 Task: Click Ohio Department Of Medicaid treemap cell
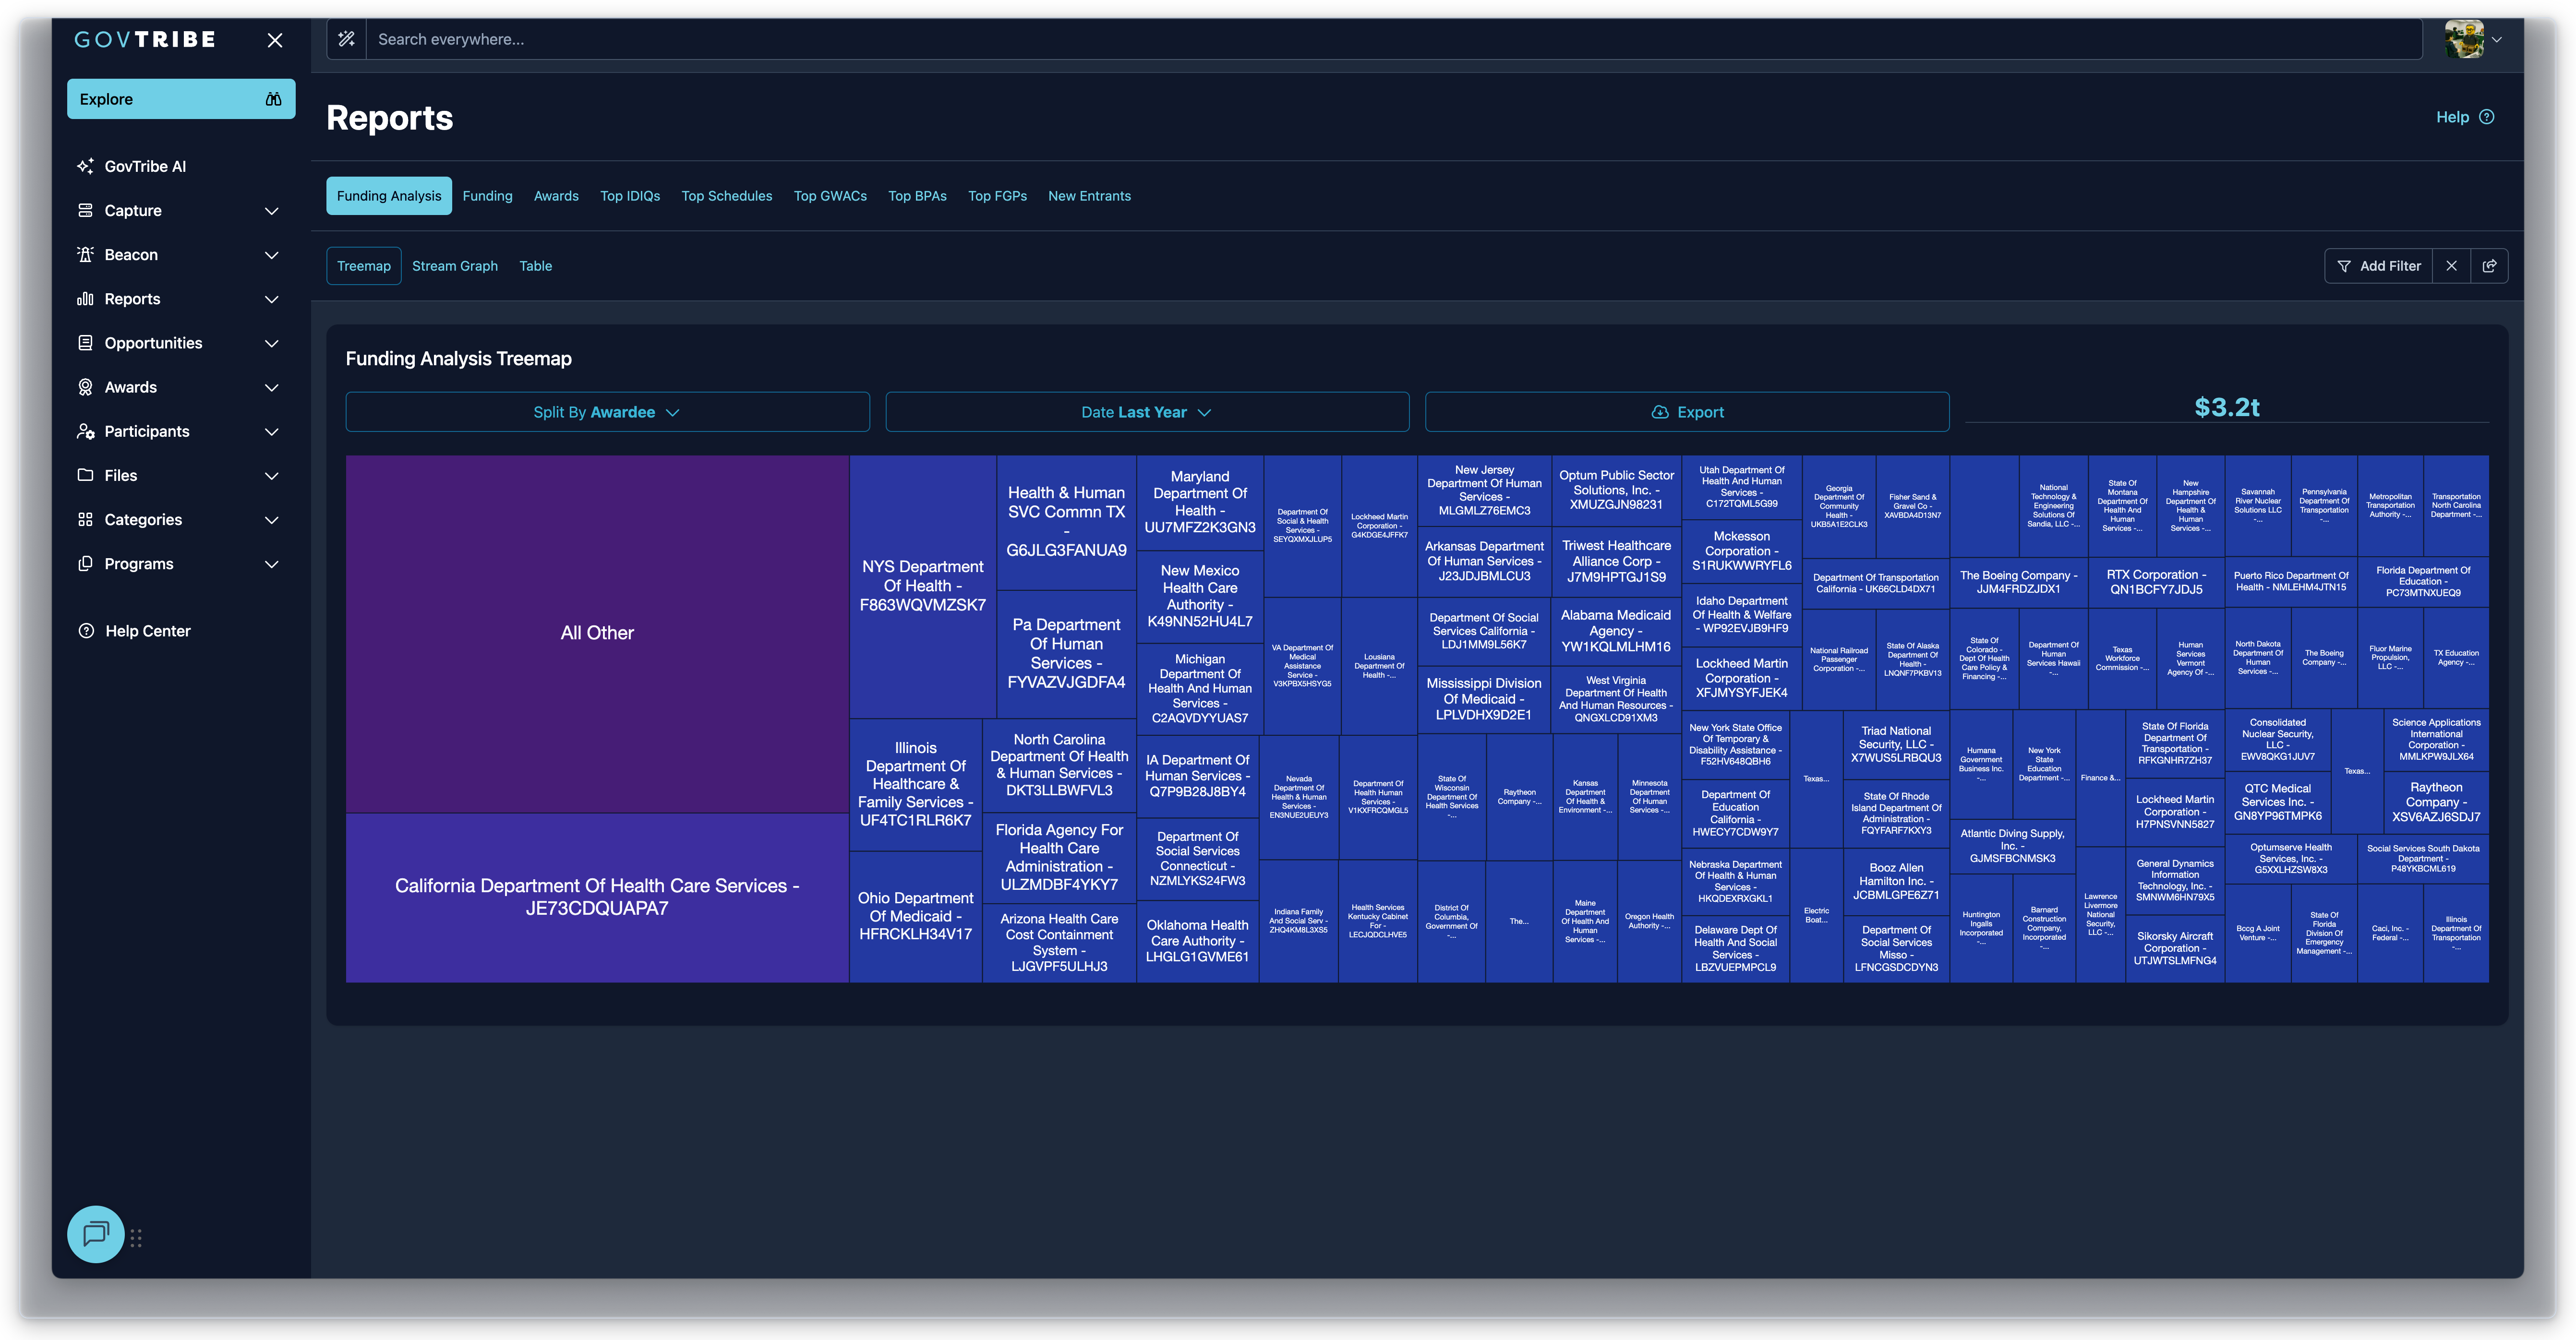tap(915, 916)
